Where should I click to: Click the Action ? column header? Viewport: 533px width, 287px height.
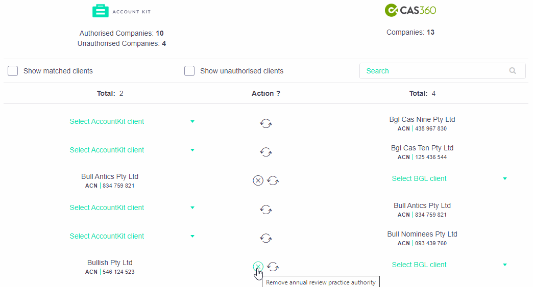[266, 93]
